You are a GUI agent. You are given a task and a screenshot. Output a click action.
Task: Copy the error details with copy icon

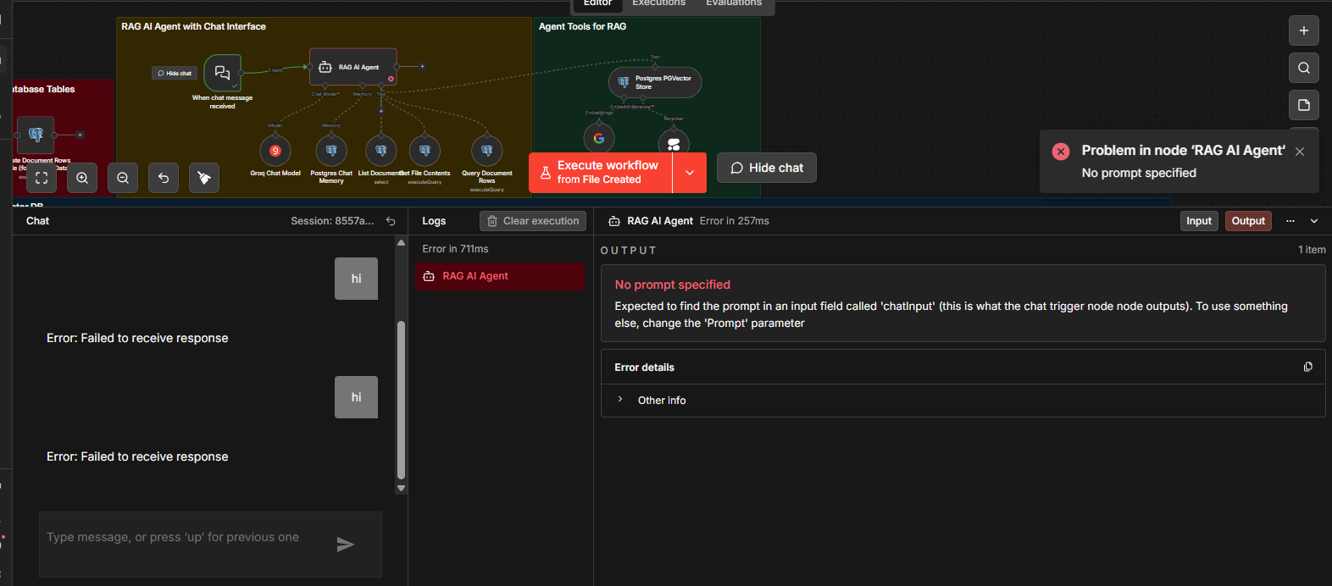[1307, 367]
